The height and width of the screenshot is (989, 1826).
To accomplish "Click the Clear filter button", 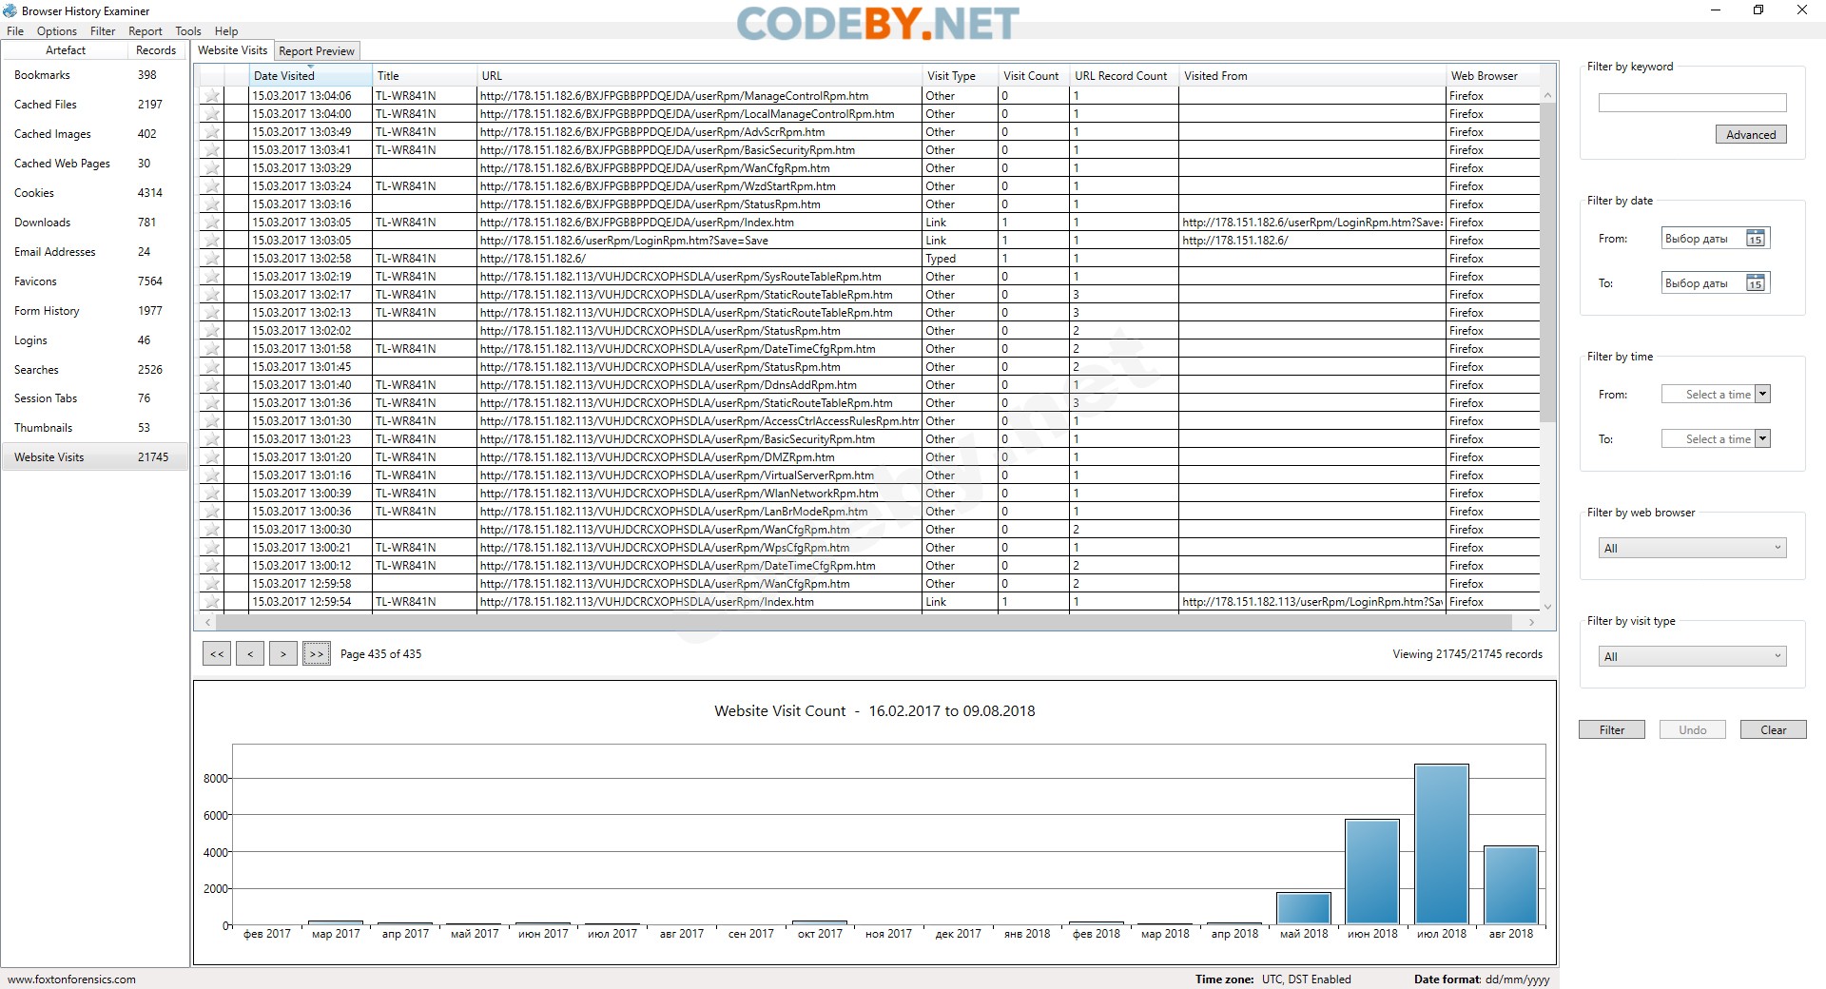I will (1773, 730).
